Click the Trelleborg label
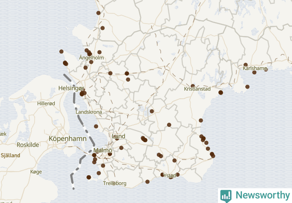Viewport: 292px width, 203px height. click(115, 183)
